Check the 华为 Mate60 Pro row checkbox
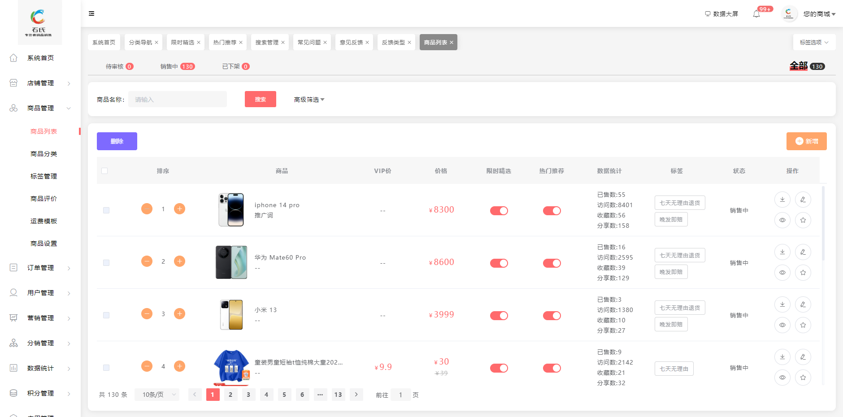This screenshot has height=417, width=843. 106,263
